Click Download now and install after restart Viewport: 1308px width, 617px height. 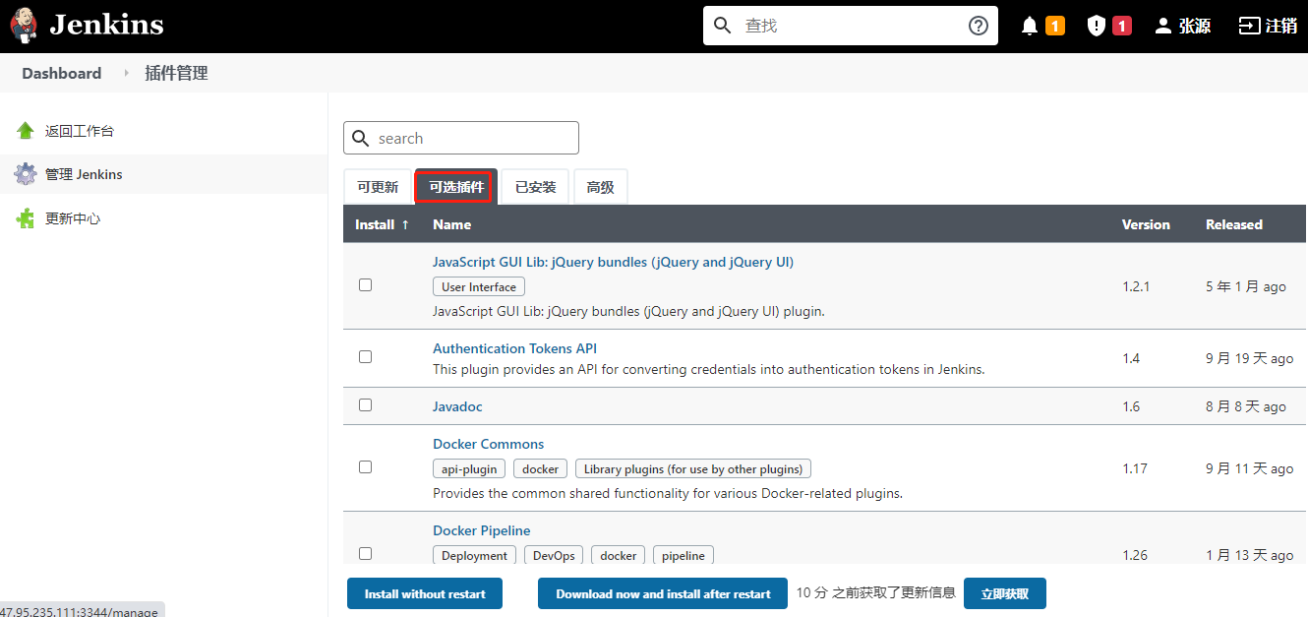coord(663,593)
